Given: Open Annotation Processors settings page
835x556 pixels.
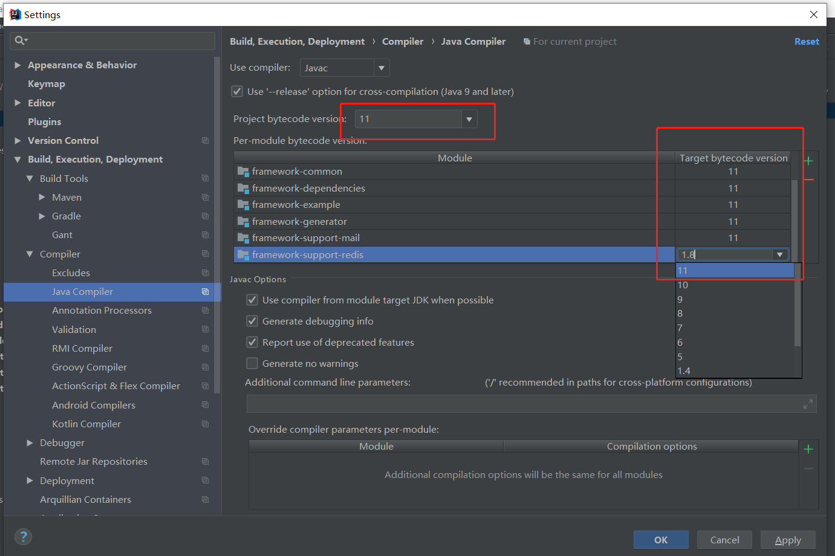Looking at the screenshot, I should coord(102,310).
